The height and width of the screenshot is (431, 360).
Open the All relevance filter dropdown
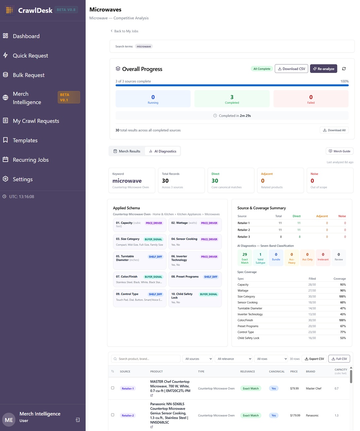tap(234, 359)
